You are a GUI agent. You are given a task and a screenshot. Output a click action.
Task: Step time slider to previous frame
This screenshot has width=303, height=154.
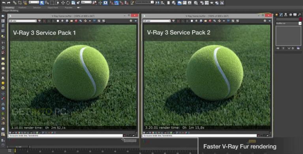click(7, 147)
